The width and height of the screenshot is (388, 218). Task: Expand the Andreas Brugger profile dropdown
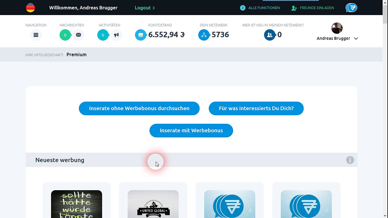(x=356, y=39)
